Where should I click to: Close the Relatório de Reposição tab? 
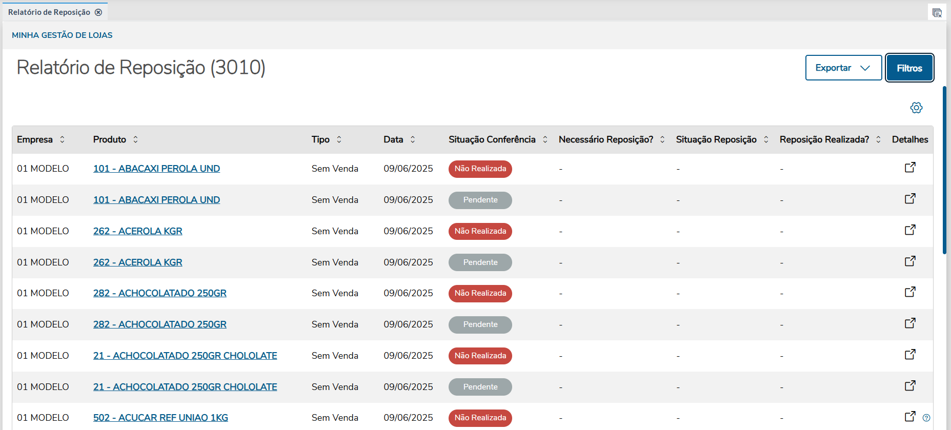(98, 12)
